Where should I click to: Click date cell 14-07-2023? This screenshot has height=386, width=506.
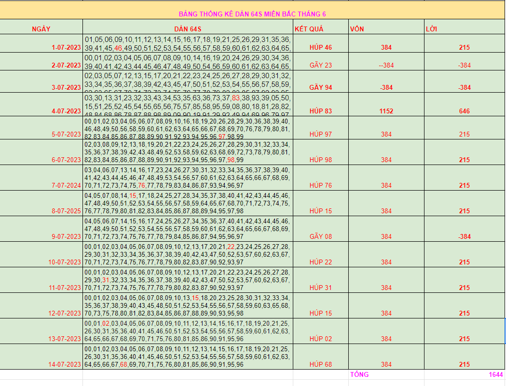41,357
